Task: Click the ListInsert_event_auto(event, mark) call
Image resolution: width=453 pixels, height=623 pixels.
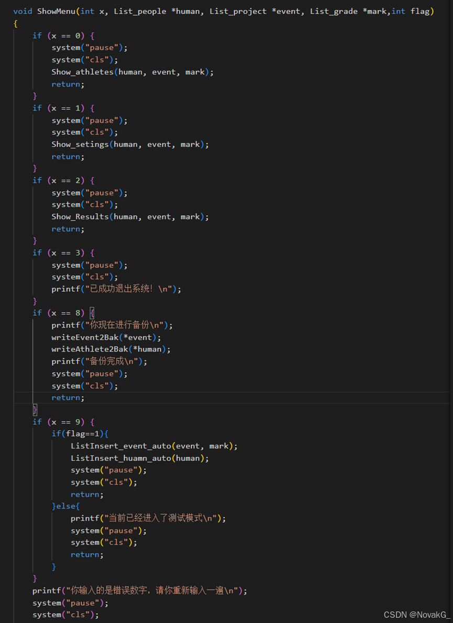Action: point(154,446)
